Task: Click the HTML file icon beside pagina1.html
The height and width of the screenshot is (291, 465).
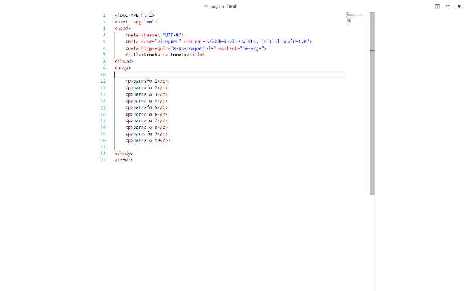Action: point(206,6)
